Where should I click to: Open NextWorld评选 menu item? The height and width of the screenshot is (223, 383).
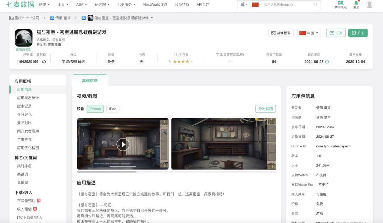click(x=155, y=4)
